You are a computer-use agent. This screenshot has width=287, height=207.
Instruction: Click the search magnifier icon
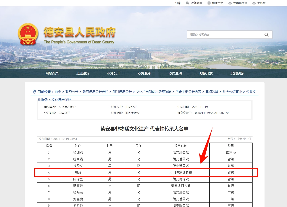point(267,35)
